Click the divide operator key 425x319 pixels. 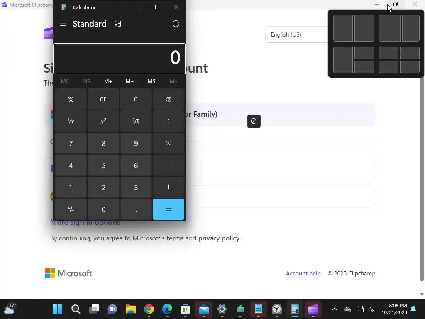169,121
